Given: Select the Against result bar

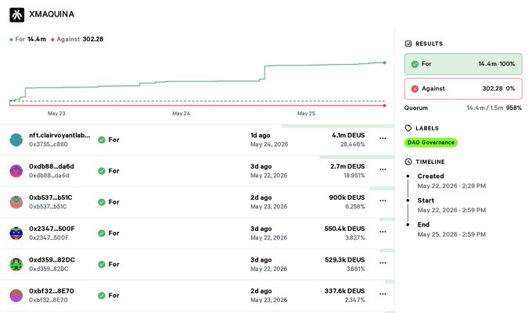Looking at the screenshot, I should [463, 89].
